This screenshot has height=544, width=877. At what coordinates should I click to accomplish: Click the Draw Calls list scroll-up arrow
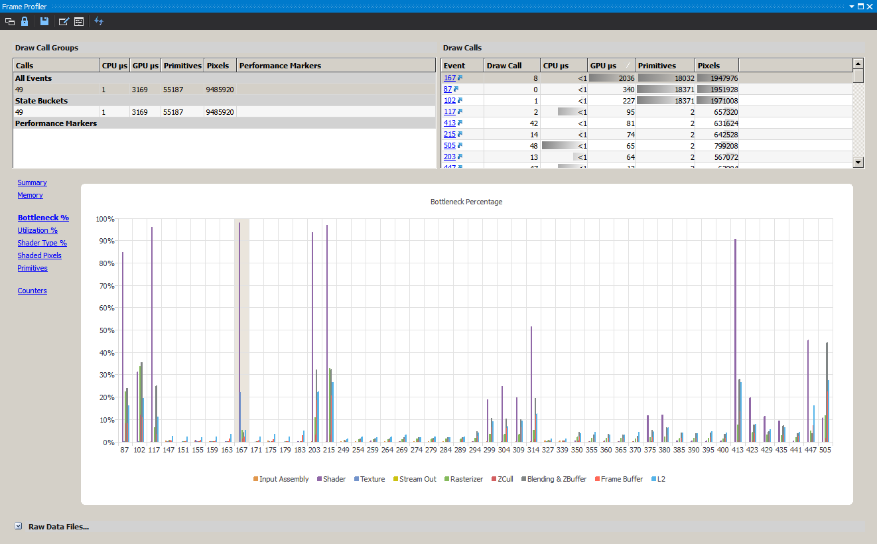858,64
